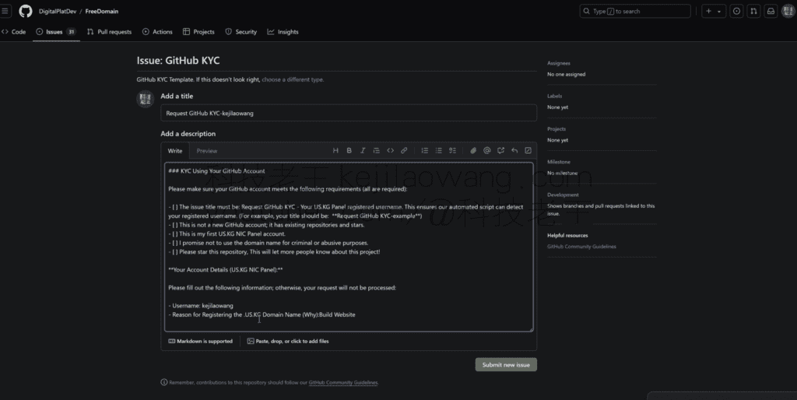Expand the Labels section in sidebar
This screenshot has height=400, width=797.
(555, 96)
